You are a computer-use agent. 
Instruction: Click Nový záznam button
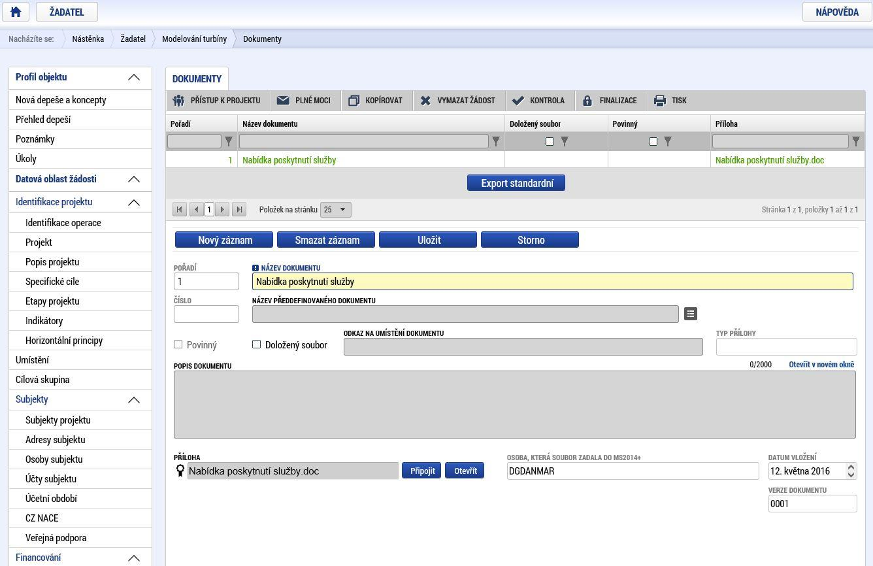224,240
